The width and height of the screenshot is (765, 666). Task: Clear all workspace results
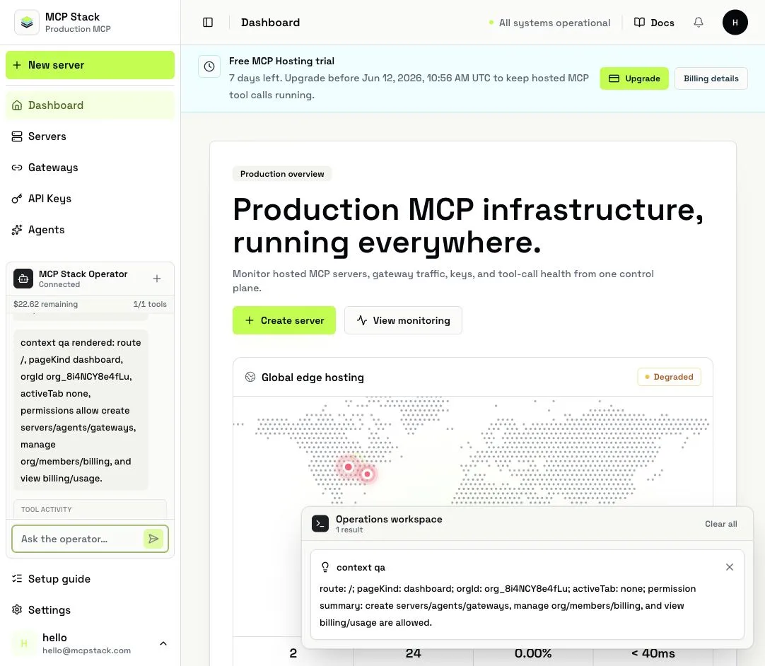click(x=720, y=524)
